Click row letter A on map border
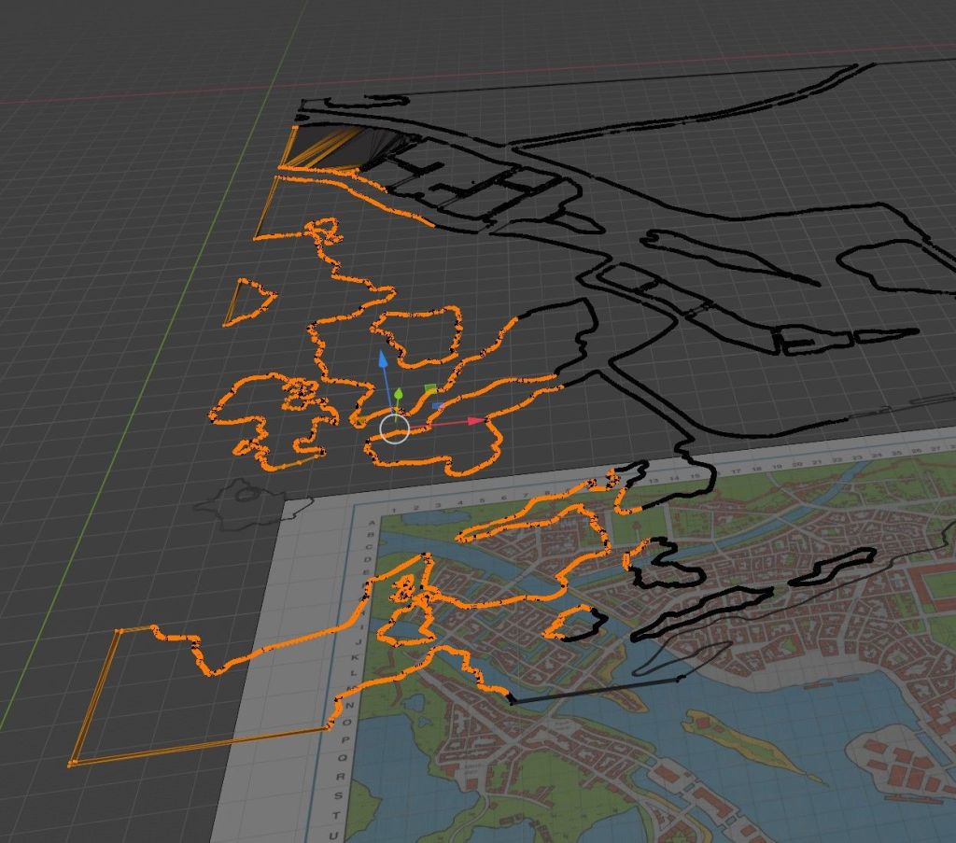 tap(371, 524)
